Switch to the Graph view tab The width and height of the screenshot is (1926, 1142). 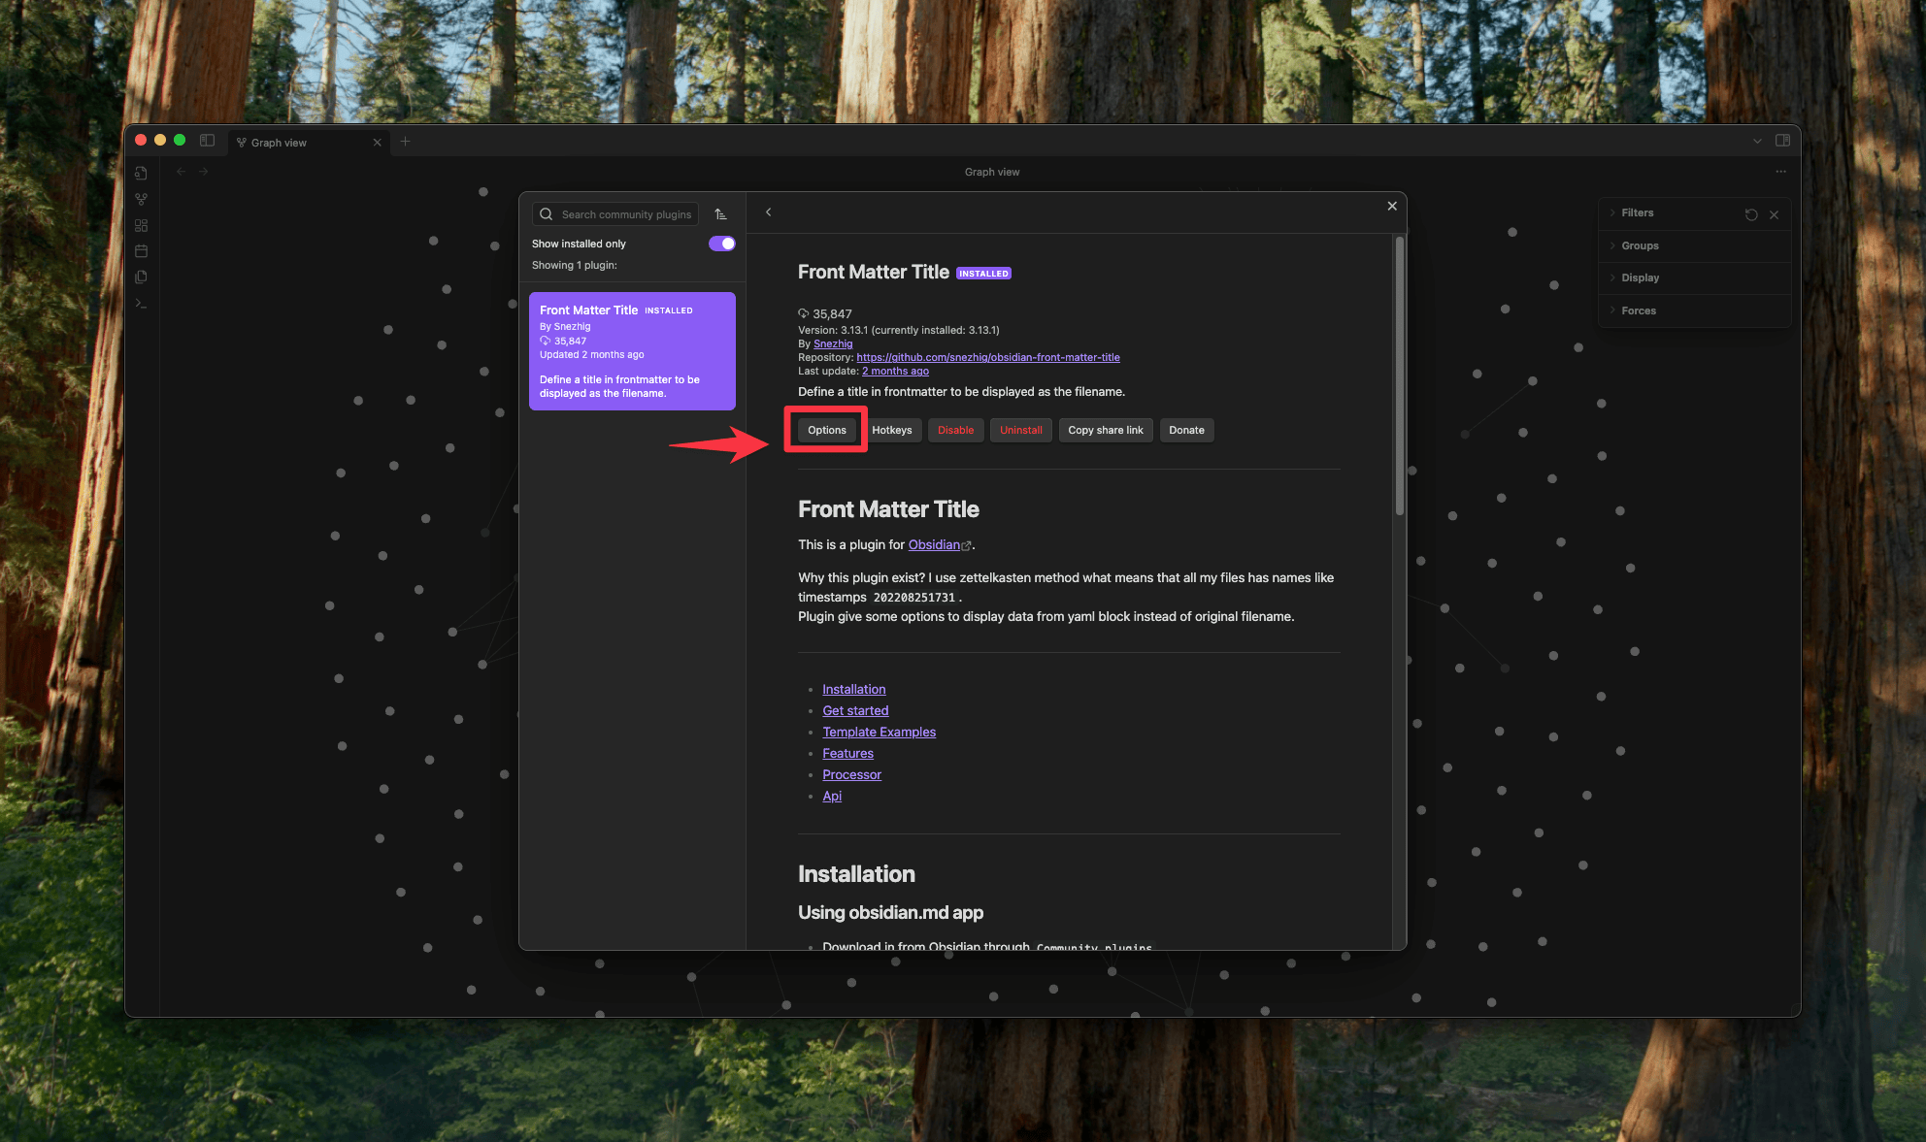(282, 142)
